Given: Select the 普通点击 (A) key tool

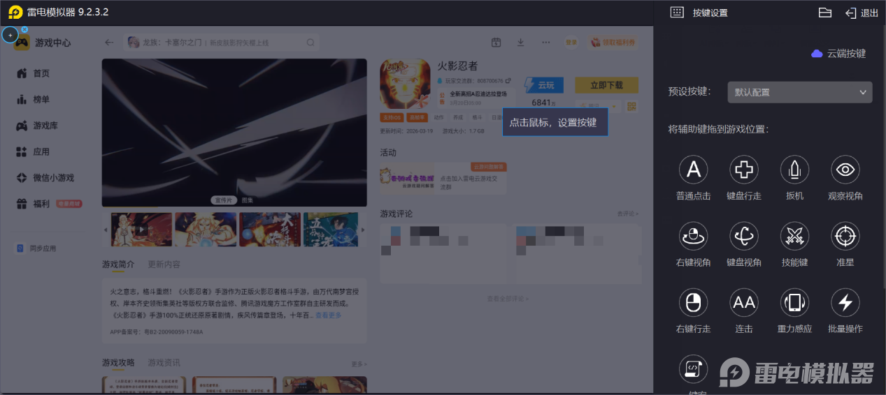Looking at the screenshot, I should (x=693, y=170).
